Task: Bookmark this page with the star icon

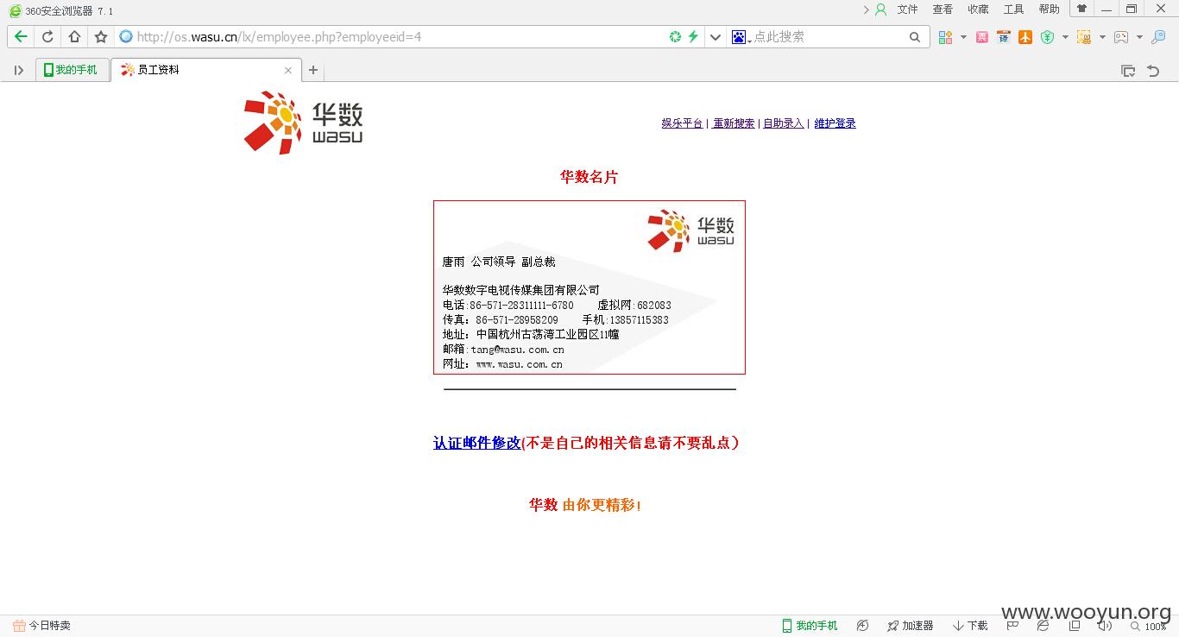Action: (x=101, y=37)
